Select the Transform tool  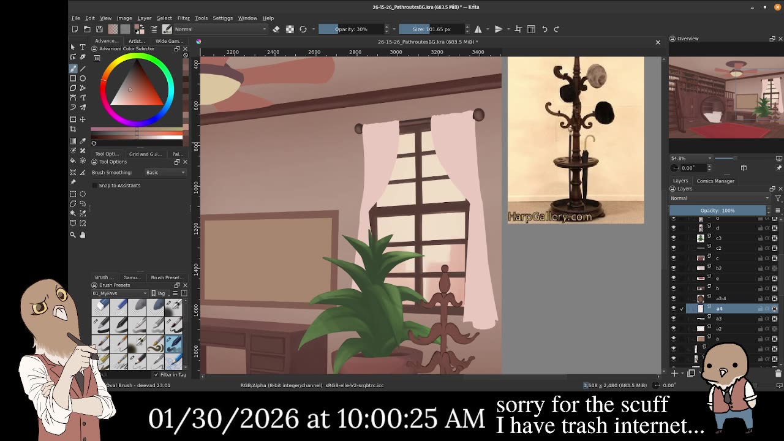point(73,119)
